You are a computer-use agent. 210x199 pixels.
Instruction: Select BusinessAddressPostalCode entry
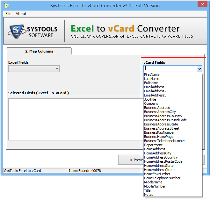pyautogui.click(x=173, y=120)
